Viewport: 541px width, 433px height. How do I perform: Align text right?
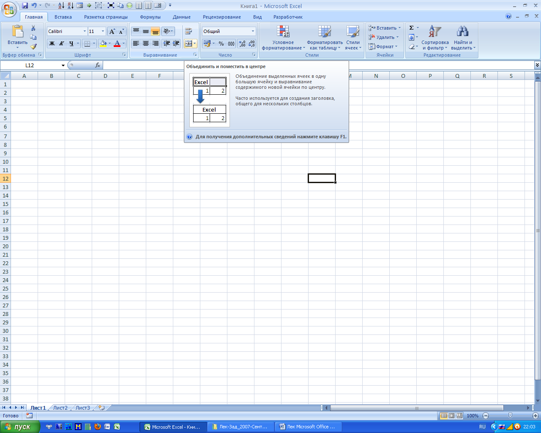click(x=156, y=43)
